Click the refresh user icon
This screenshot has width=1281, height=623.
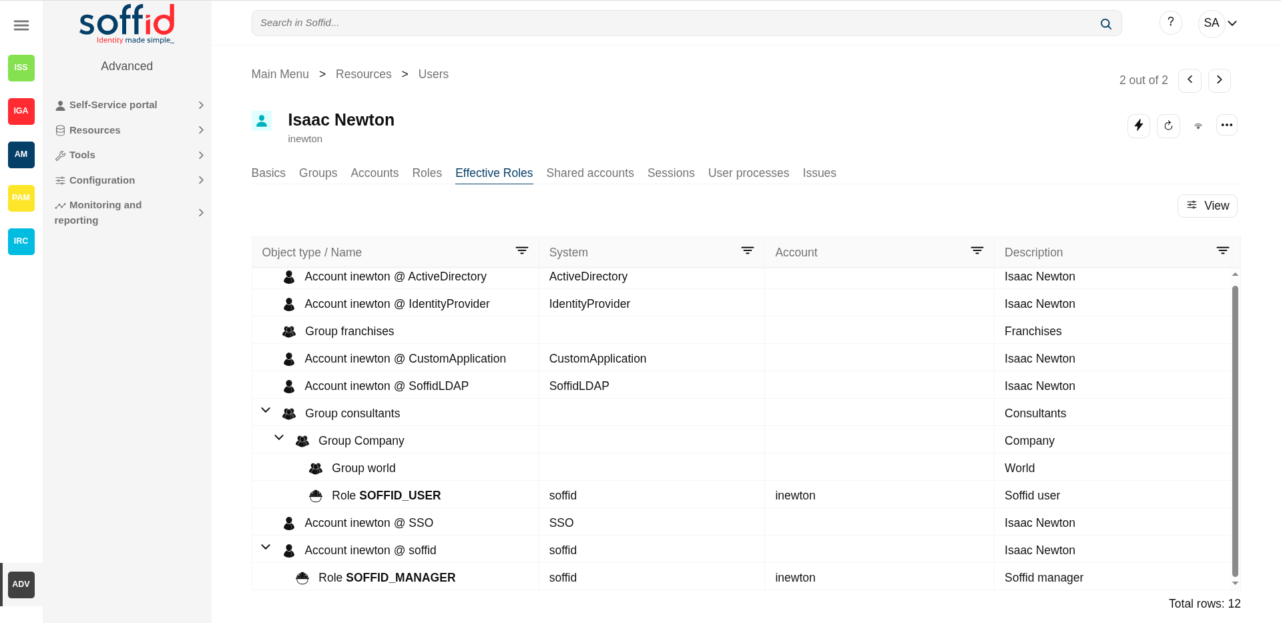tap(1169, 126)
